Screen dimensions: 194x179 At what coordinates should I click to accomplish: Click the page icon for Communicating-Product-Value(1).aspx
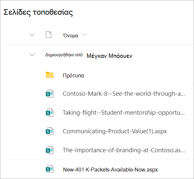pyautogui.click(x=50, y=131)
